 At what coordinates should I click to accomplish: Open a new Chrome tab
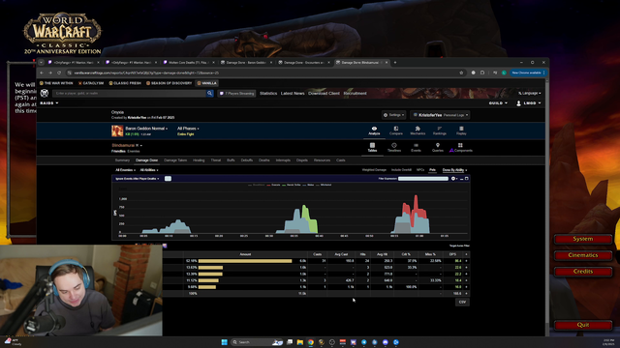pyautogui.click(x=395, y=62)
